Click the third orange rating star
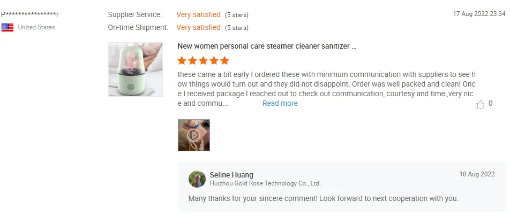This screenshot has width=510, height=217. [204, 60]
